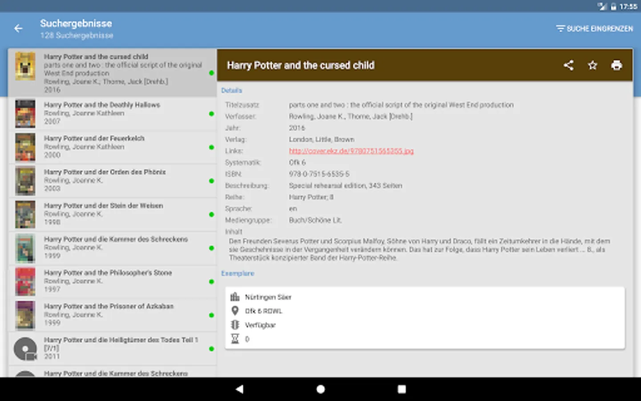Click the cursed child cover thumbnail

click(25, 66)
